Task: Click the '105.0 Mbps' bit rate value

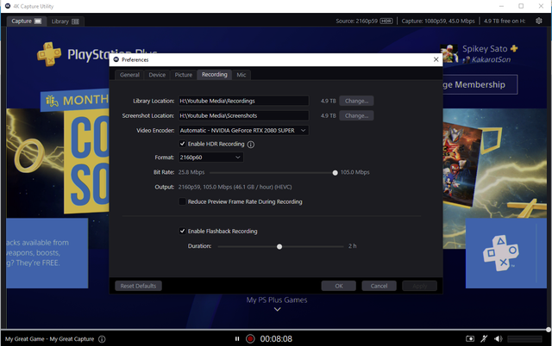Action: [x=354, y=172]
